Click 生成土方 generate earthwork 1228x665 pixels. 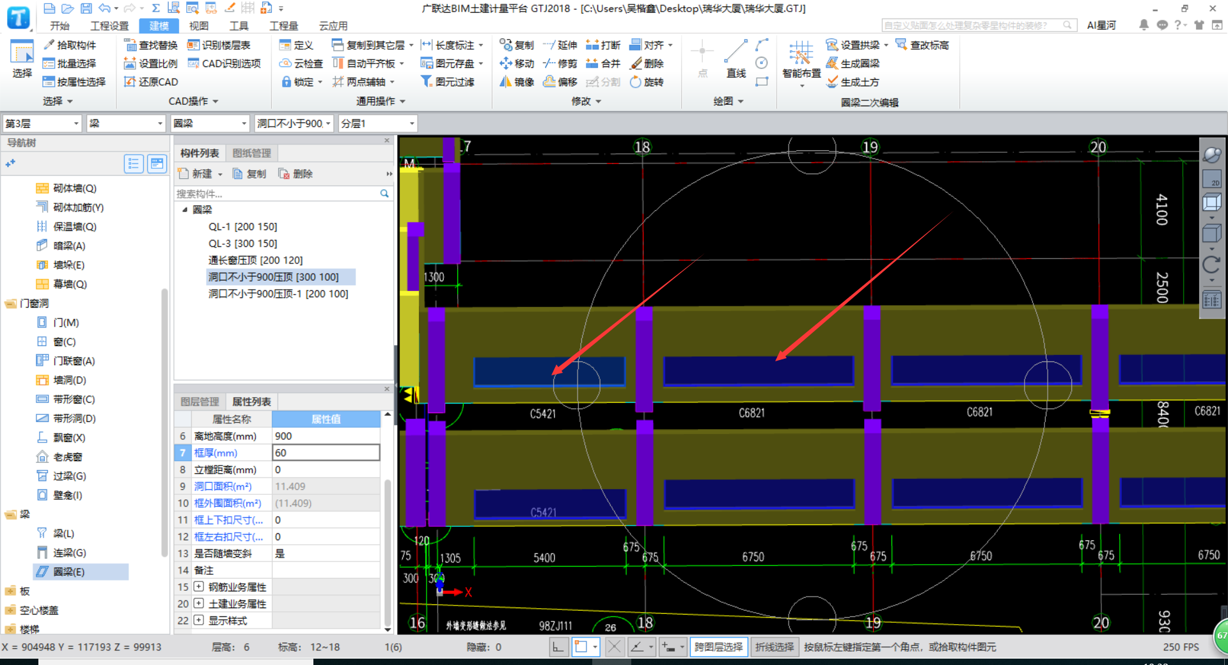(x=853, y=82)
